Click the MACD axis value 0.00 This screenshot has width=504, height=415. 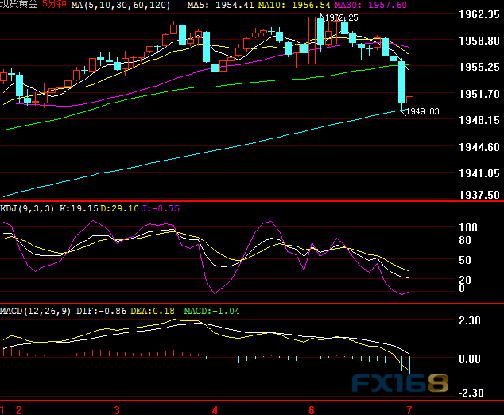pyautogui.click(x=470, y=359)
